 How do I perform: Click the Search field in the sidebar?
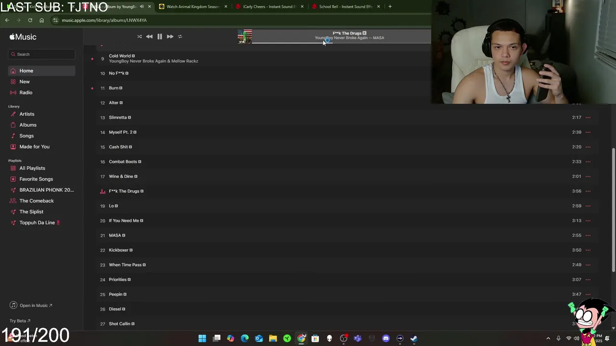[x=41, y=54]
